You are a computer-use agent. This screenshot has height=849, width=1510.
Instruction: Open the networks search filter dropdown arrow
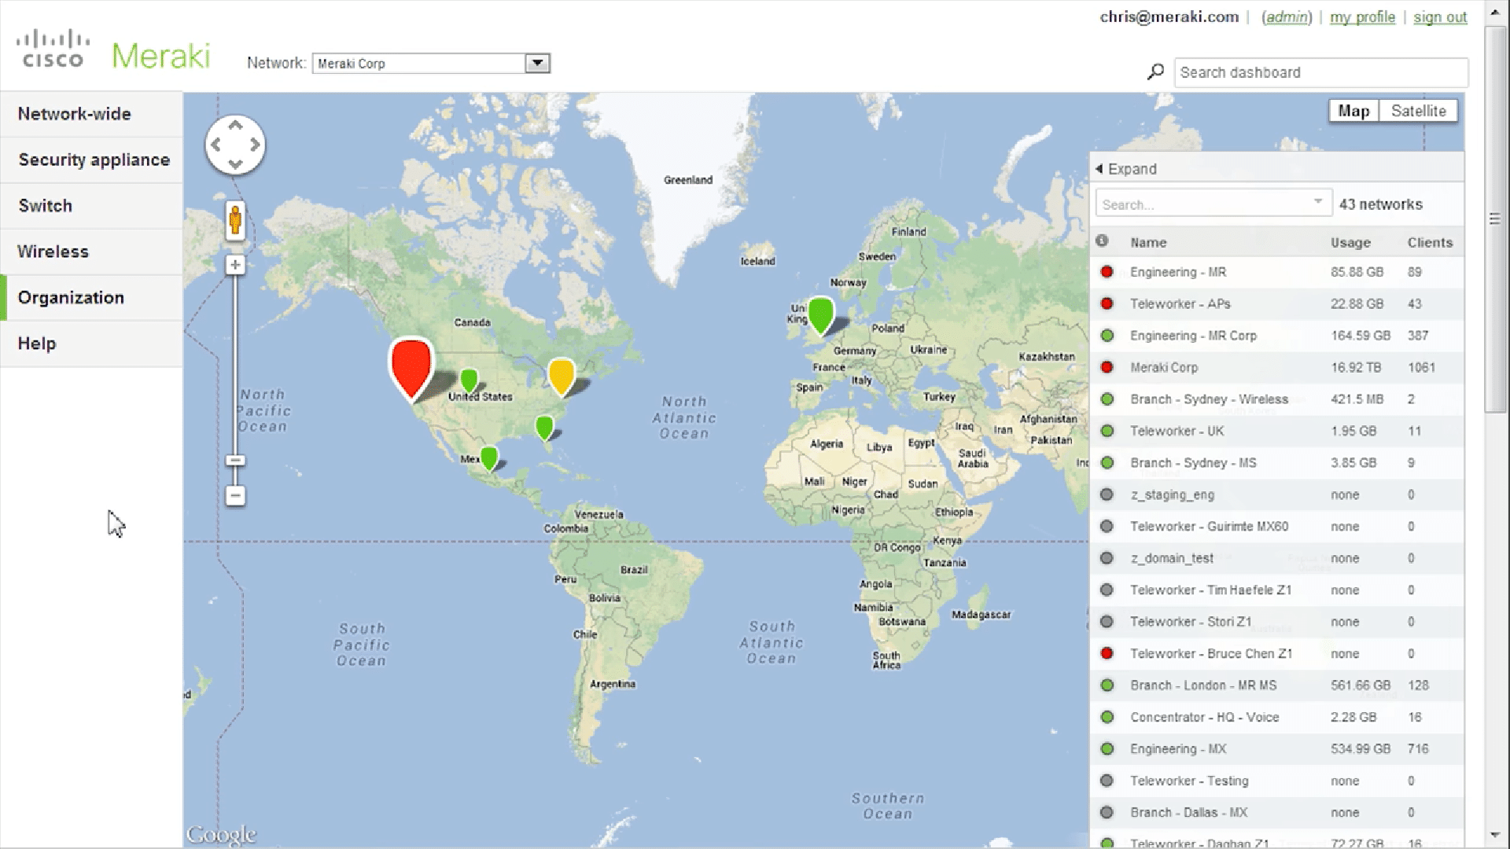pyautogui.click(x=1317, y=202)
